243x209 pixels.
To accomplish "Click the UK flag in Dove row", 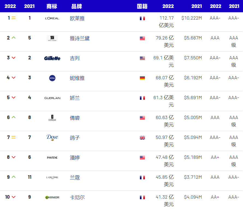I will click(x=142, y=138).
